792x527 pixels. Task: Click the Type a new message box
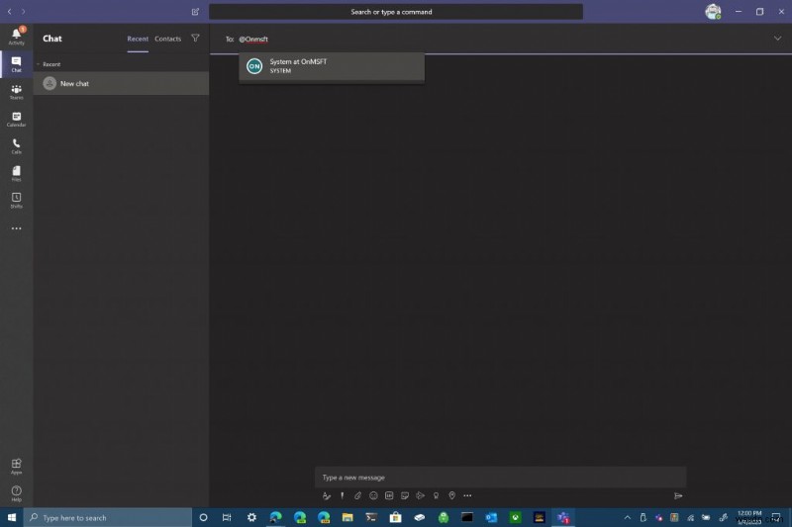(x=500, y=478)
